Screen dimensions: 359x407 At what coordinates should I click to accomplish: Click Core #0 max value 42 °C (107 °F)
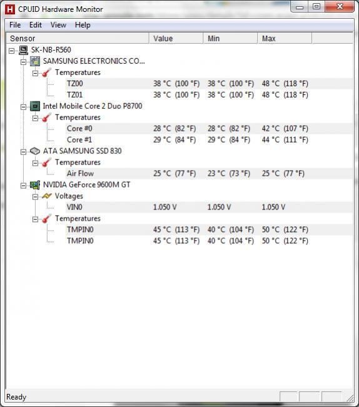285,129
